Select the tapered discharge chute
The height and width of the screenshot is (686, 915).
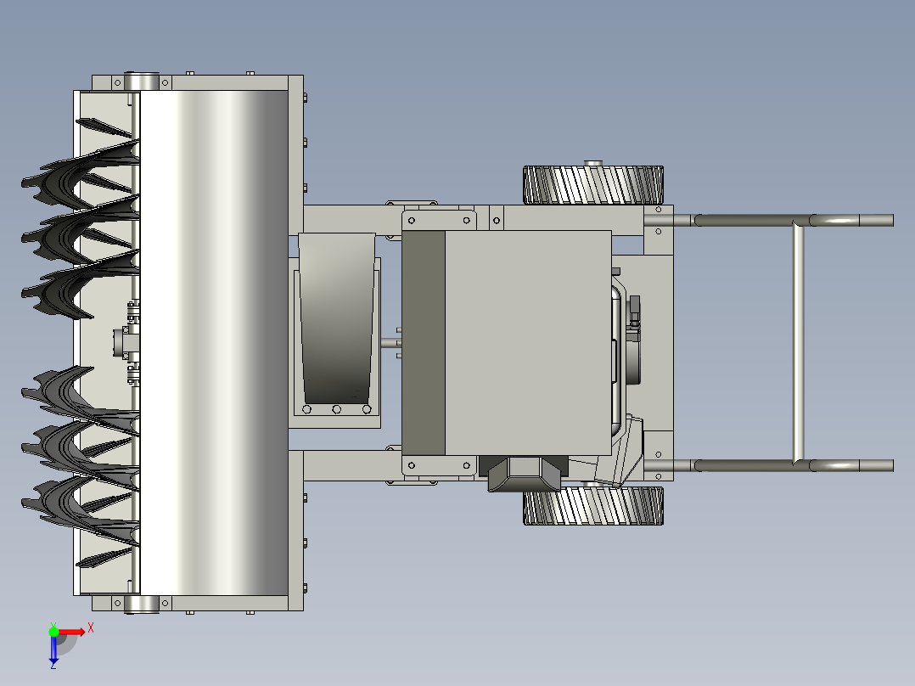(336, 318)
